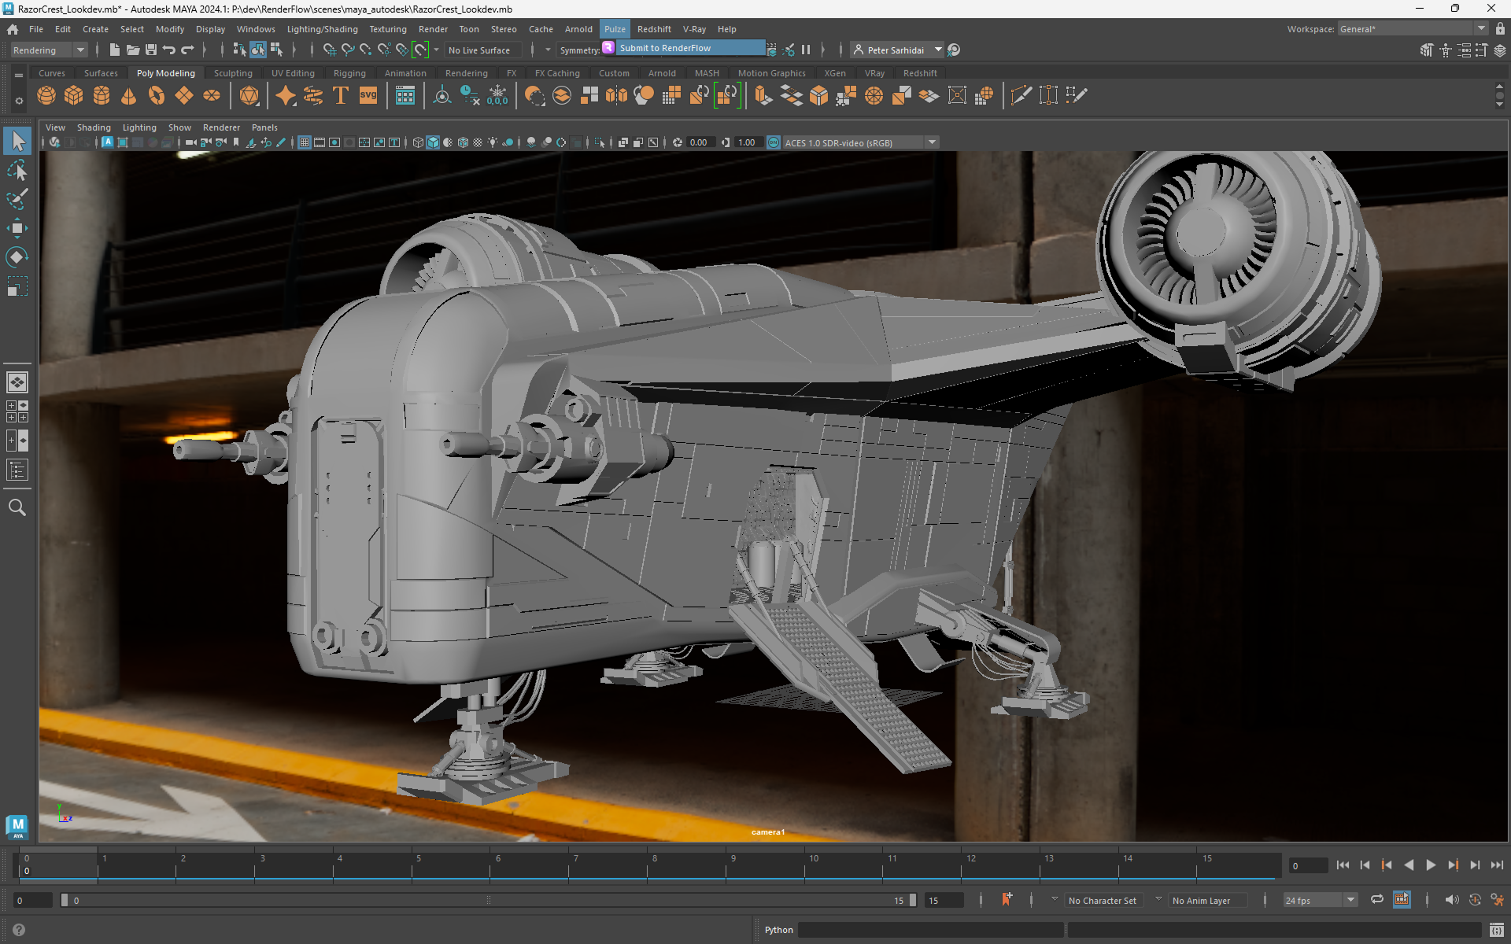This screenshot has width=1511, height=944.
Task: Open a scene with the folder icon
Action: coord(133,50)
